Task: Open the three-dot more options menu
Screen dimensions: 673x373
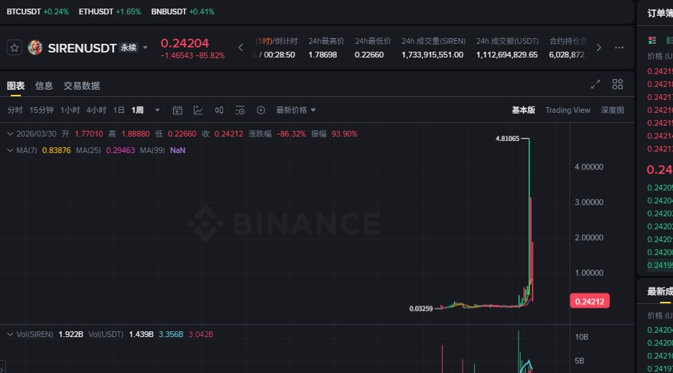Action: 619,47
